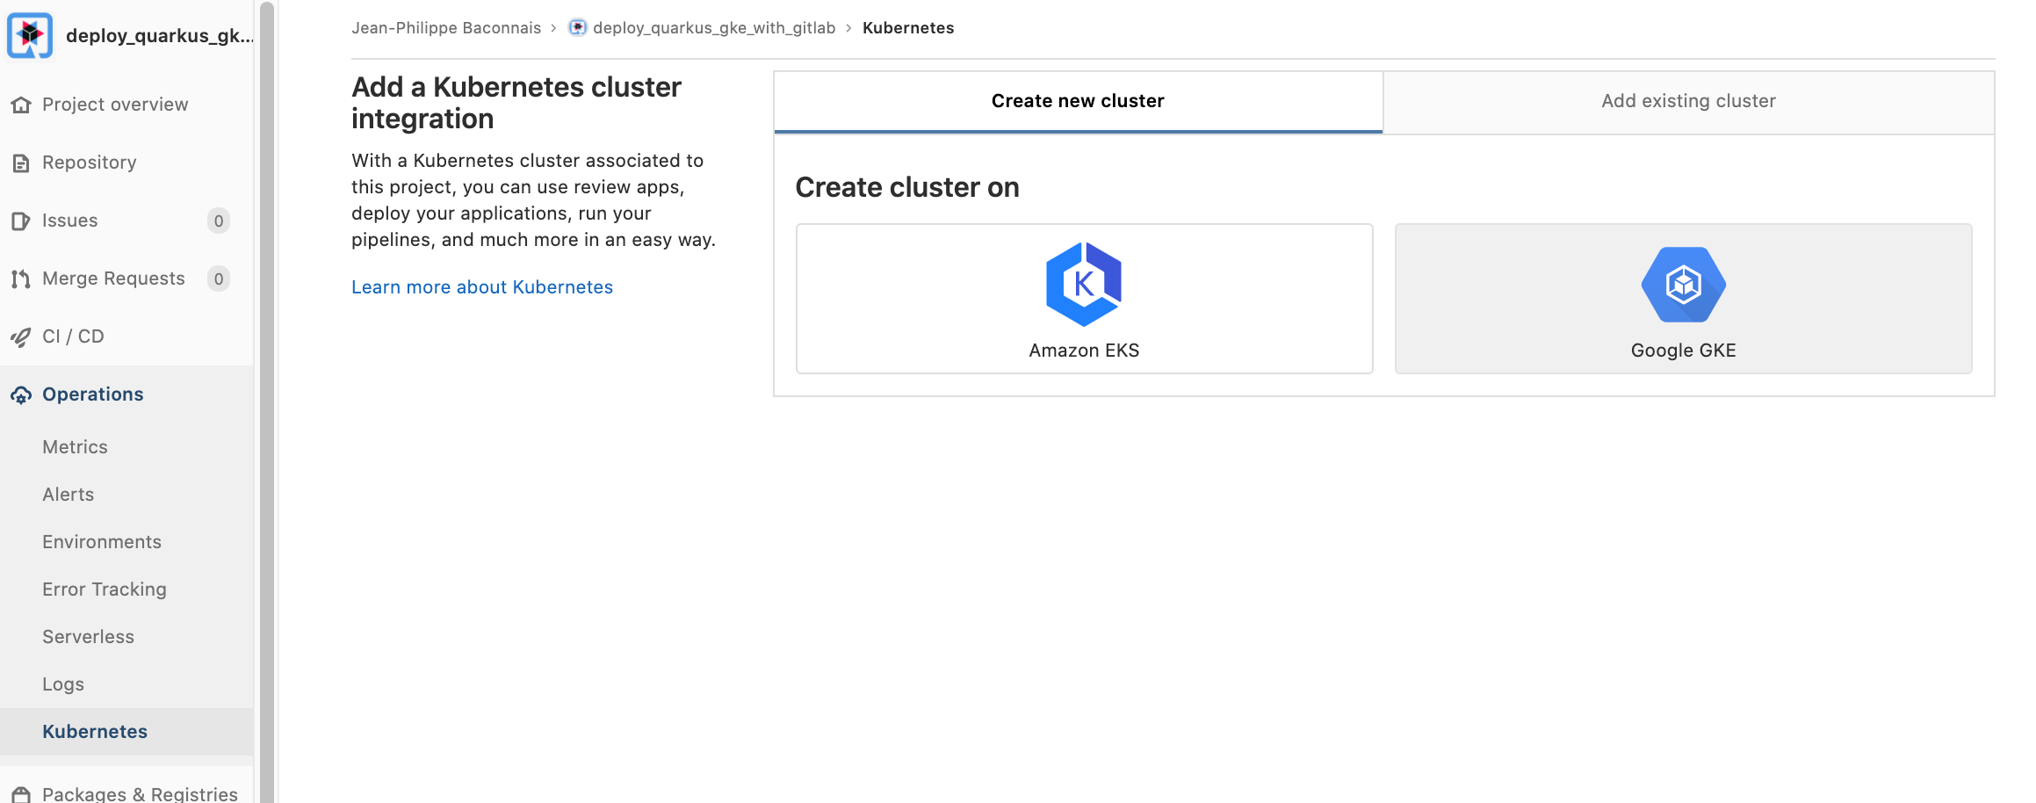2036x803 pixels.
Task: Open the Serverless menu item
Action: pyautogui.click(x=88, y=637)
